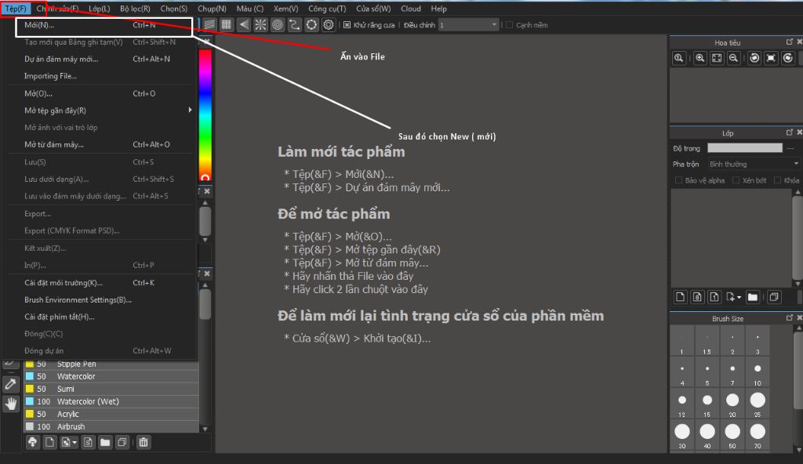Screen dimensions: 803x464
Task: Delete brush with the trash icon
Action: click(144, 442)
